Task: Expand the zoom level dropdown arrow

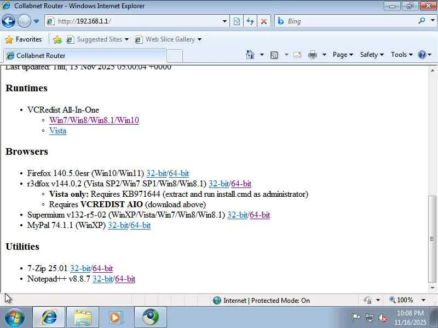Action: 423,300
